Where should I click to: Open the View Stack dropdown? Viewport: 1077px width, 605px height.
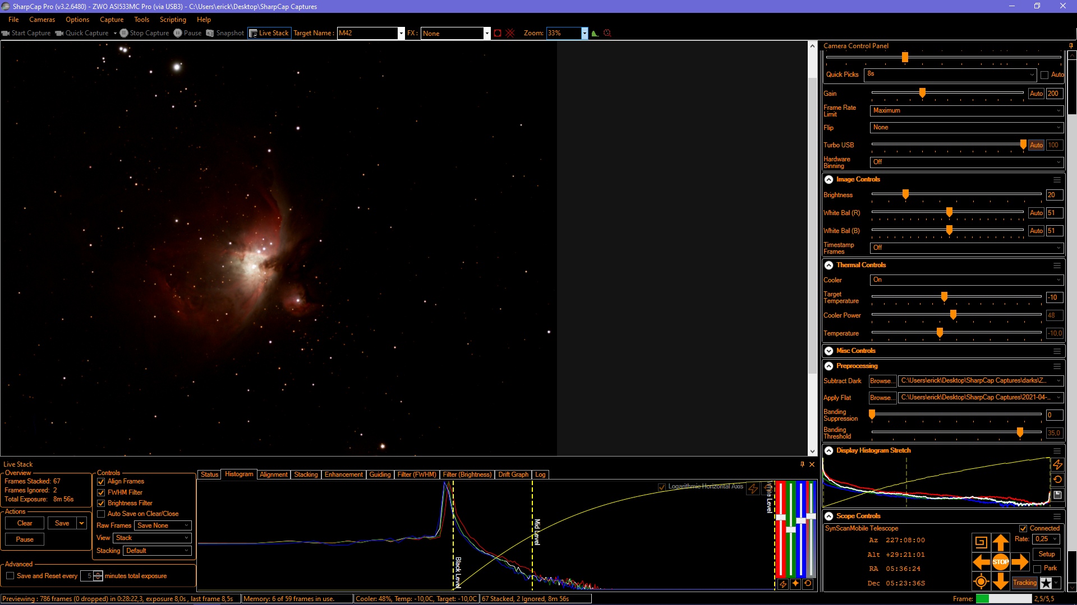tap(153, 538)
